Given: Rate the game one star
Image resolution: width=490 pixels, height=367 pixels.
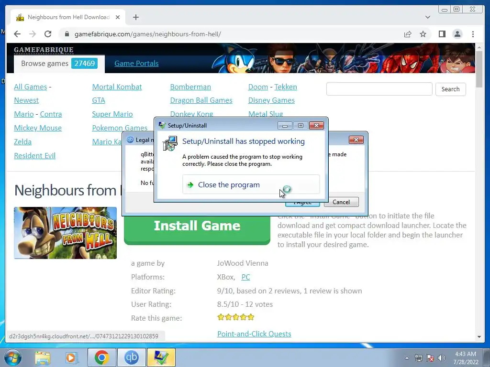Looking at the screenshot, I should [x=221, y=317].
